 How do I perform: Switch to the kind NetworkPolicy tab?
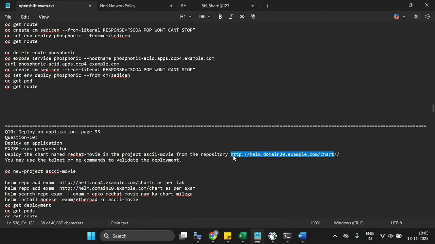[118, 6]
